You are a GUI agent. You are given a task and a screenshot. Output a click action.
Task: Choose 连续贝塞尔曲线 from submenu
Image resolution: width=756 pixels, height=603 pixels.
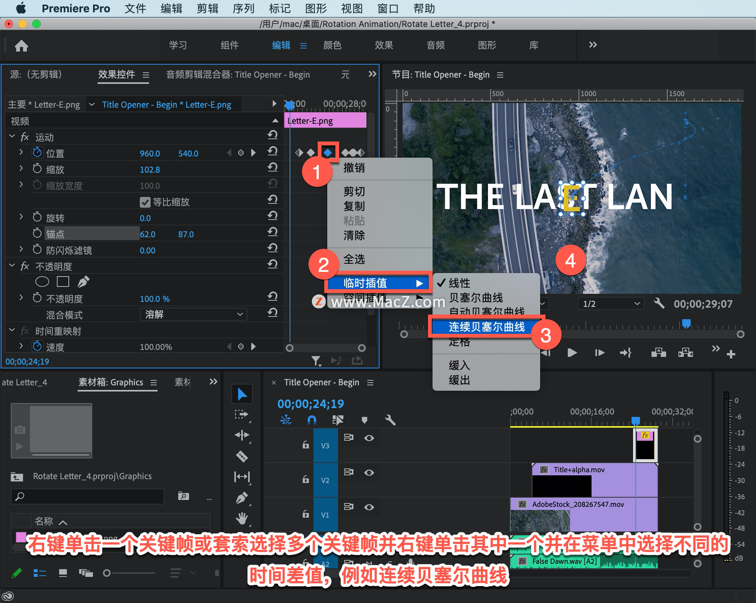[x=486, y=327]
